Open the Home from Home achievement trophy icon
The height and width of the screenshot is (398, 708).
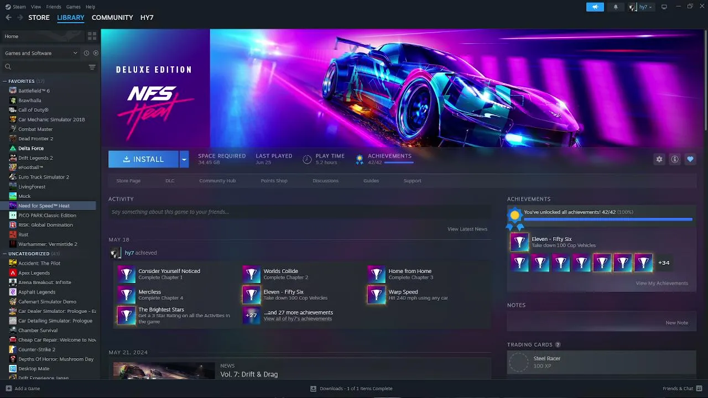(377, 274)
